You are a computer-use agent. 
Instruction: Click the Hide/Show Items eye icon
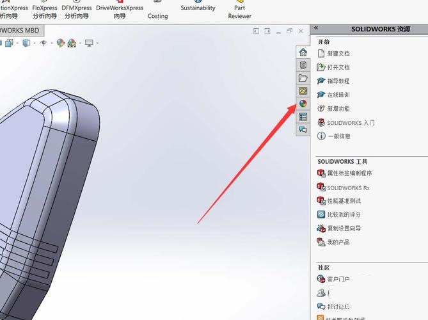(44, 43)
